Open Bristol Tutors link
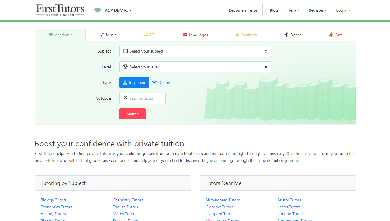 (x=289, y=200)
